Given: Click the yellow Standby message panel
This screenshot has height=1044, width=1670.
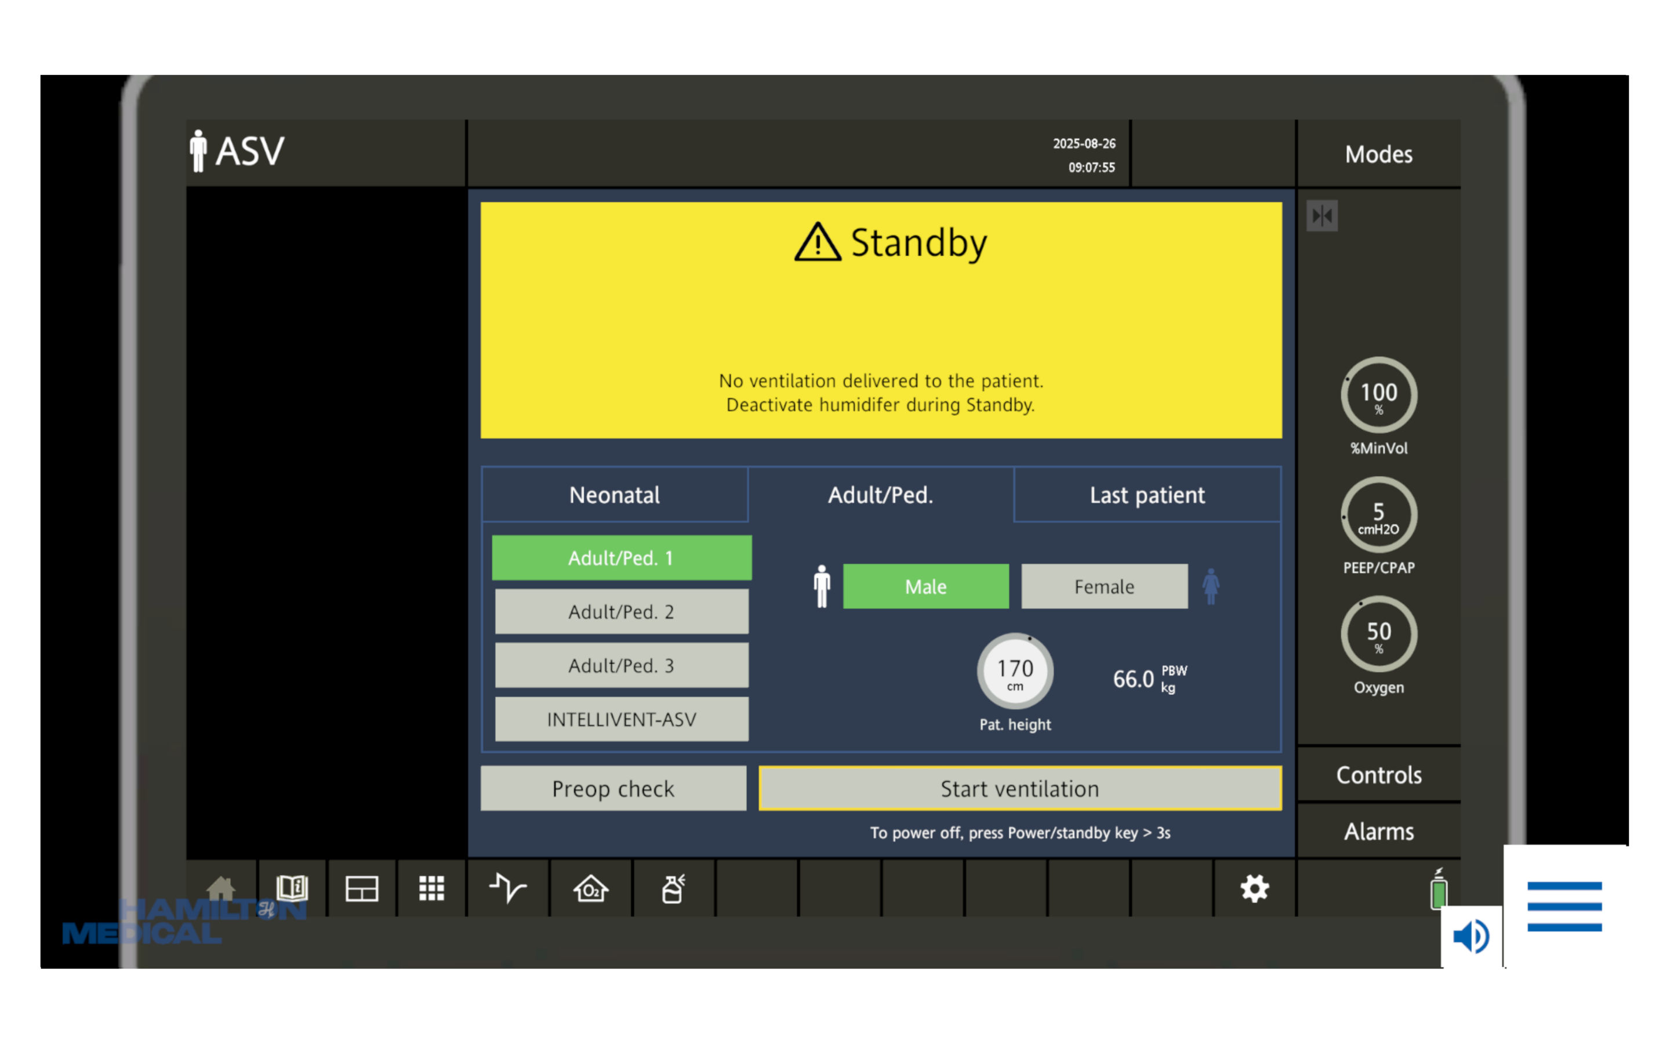Looking at the screenshot, I should [881, 320].
